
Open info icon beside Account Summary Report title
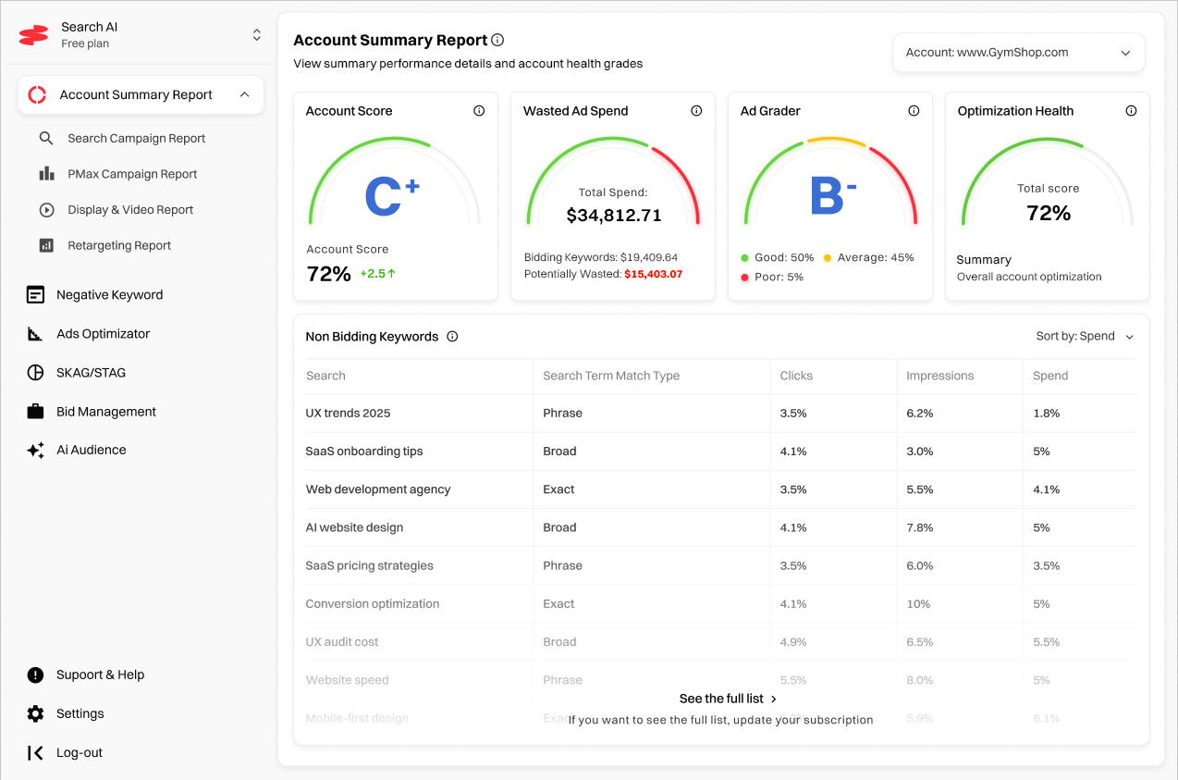pyautogui.click(x=497, y=40)
